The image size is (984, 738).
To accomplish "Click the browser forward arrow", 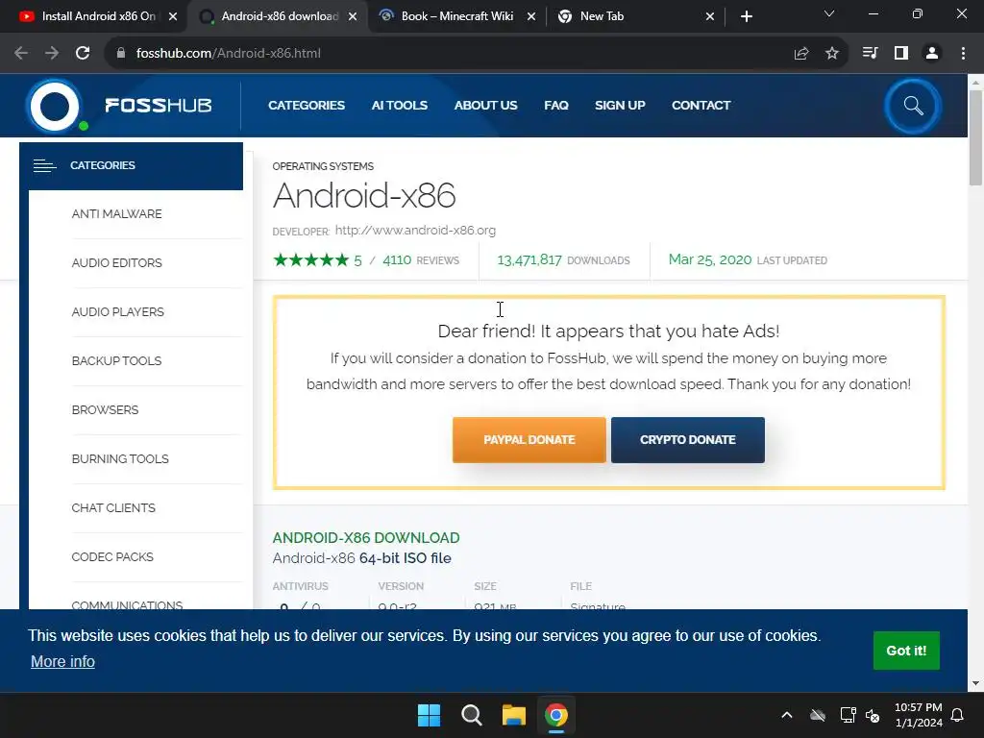I will (x=52, y=54).
